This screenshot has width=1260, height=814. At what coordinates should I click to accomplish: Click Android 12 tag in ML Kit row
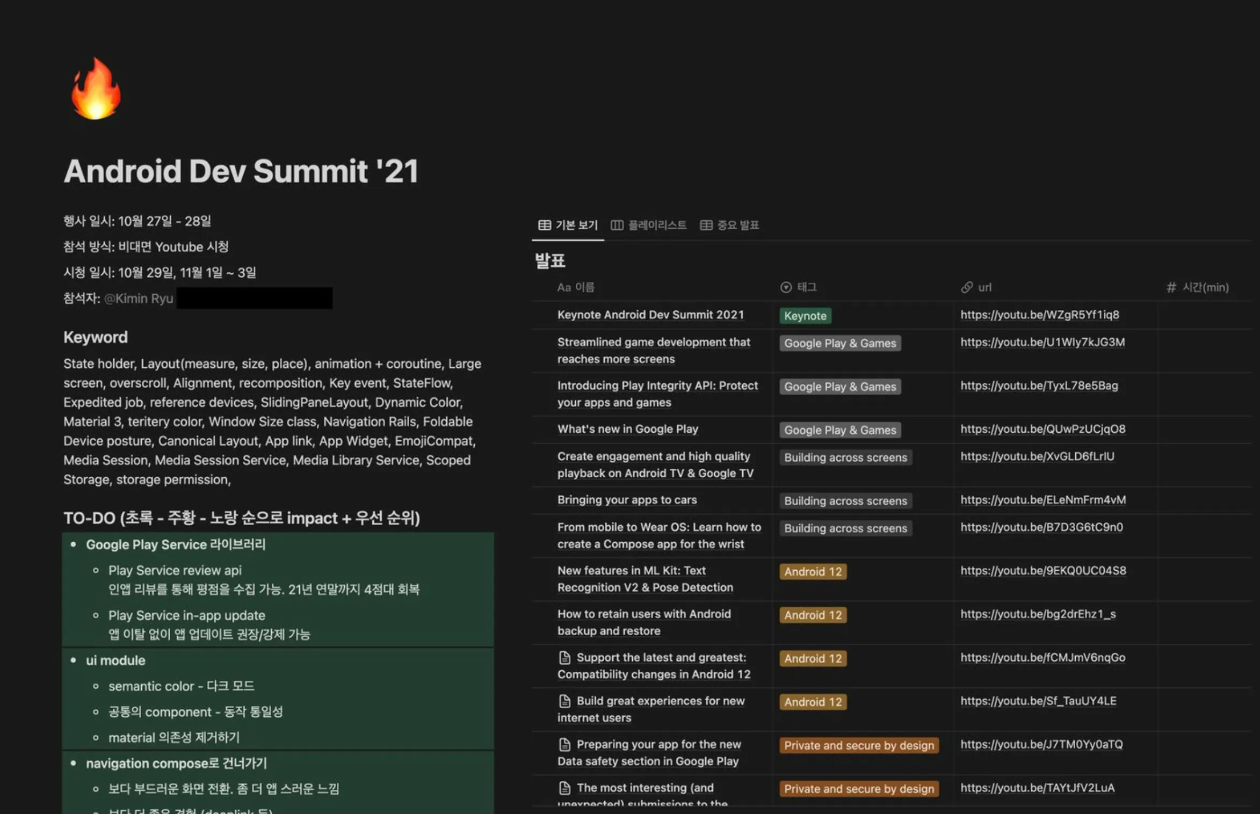tap(813, 572)
